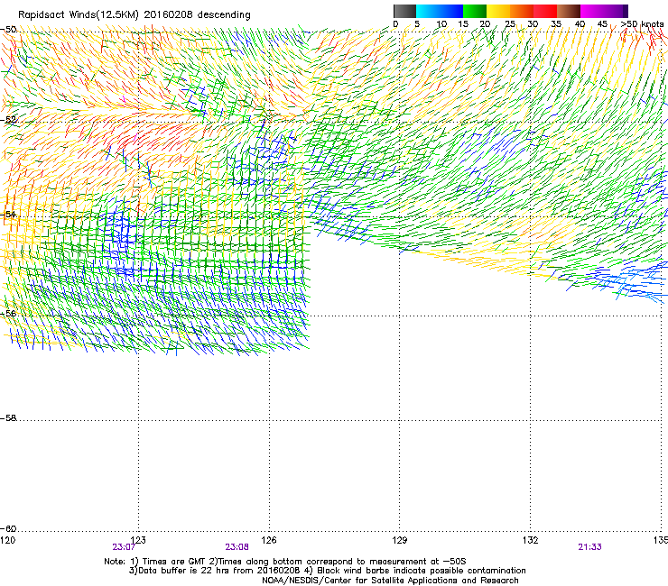Click the title 'Rapidscat Winds(12.5KM) 20160208 descending'
The width and height of the screenshot is (668, 586).
(135, 15)
